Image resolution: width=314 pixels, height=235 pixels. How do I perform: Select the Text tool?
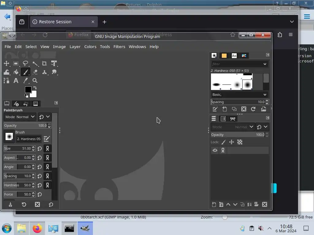click(x=16, y=80)
